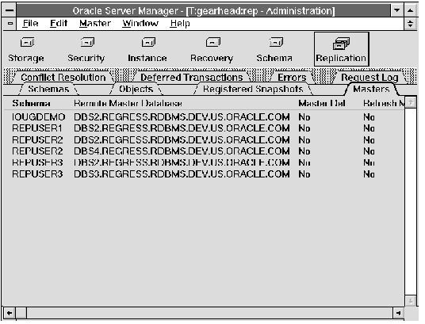The image size is (425, 324).
Task: Click the horizontal scrollbar left arrow
Action: pyautogui.click(x=10, y=313)
